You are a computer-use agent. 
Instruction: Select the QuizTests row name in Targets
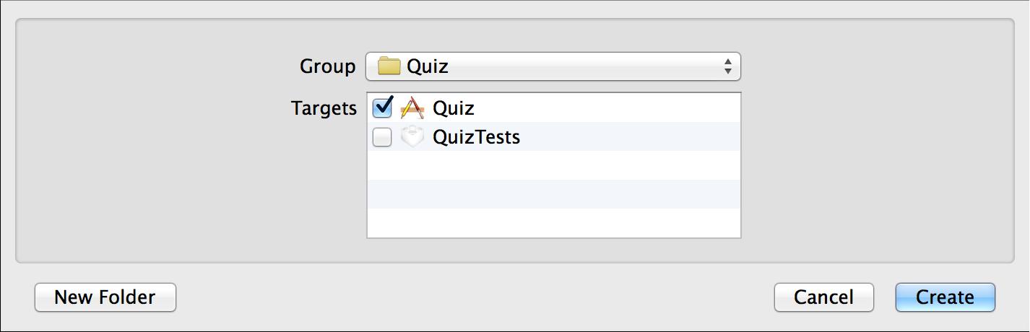pyautogui.click(x=477, y=137)
